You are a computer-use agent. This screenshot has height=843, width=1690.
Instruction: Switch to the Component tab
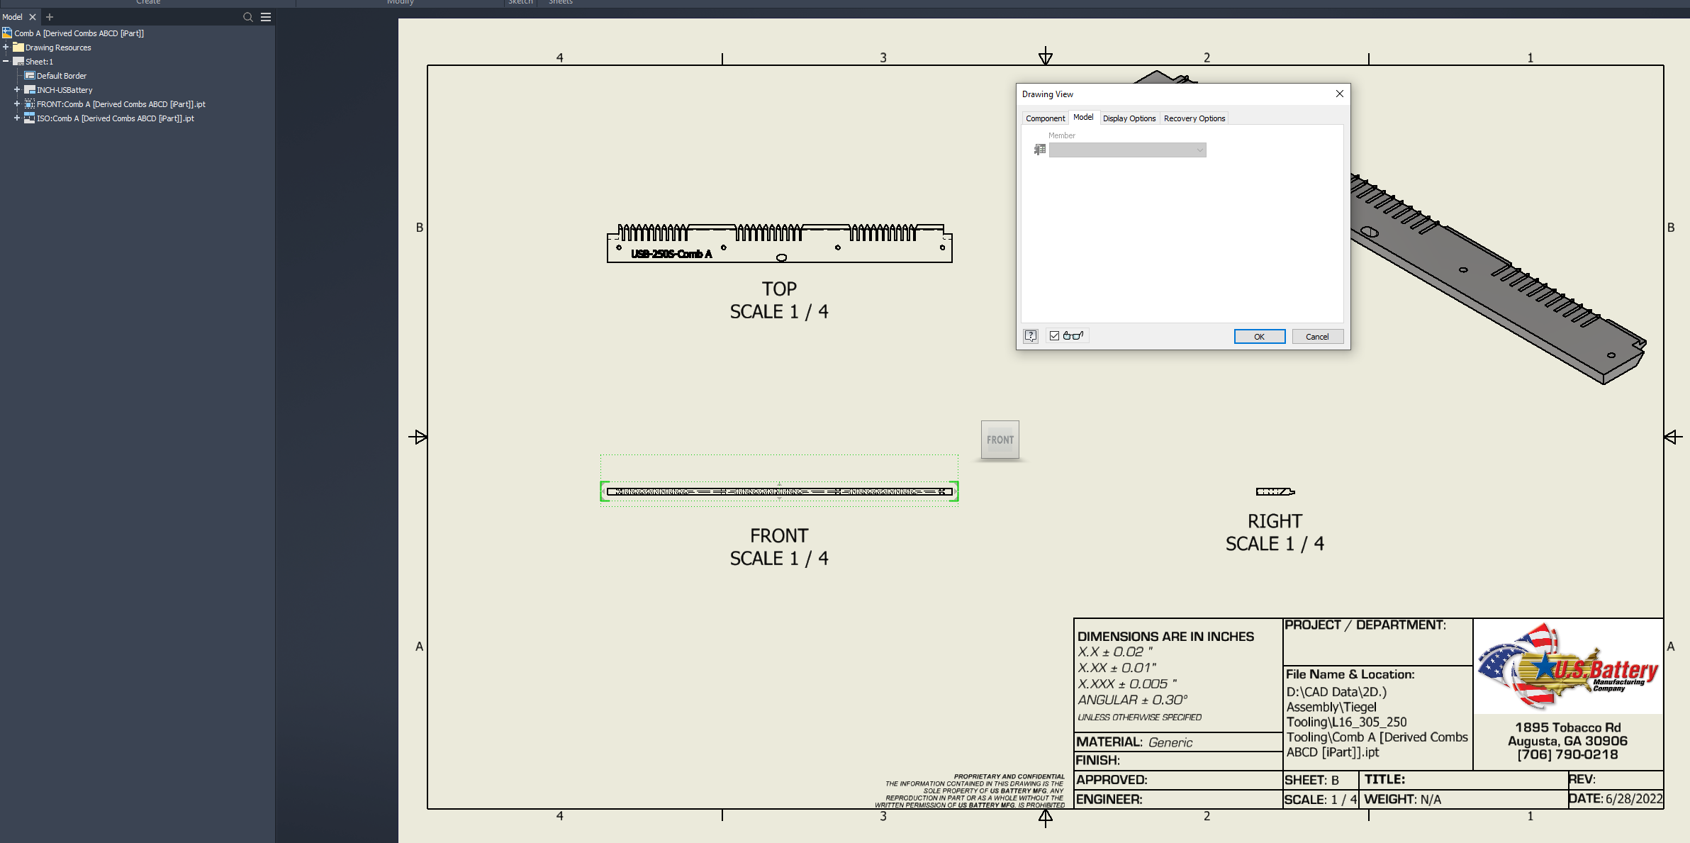click(1045, 118)
